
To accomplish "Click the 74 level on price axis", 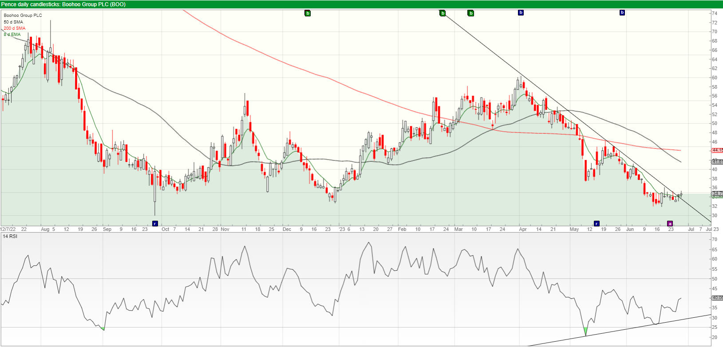I will (715, 13).
